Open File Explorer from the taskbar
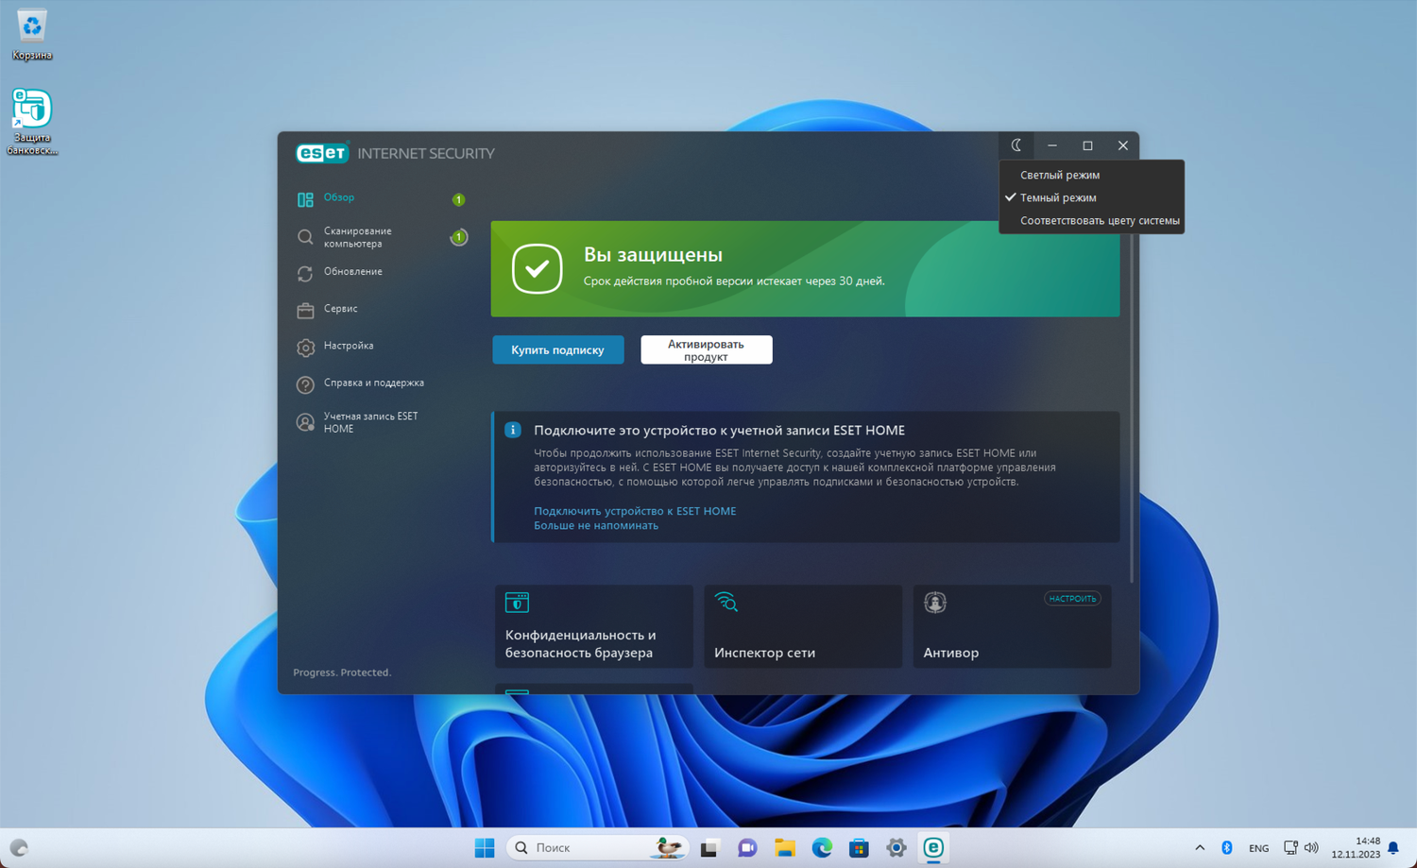Screen dimensions: 1417x868 pyautogui.click(x=784, y=848)
